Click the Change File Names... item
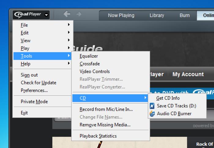 pos(111,117)
